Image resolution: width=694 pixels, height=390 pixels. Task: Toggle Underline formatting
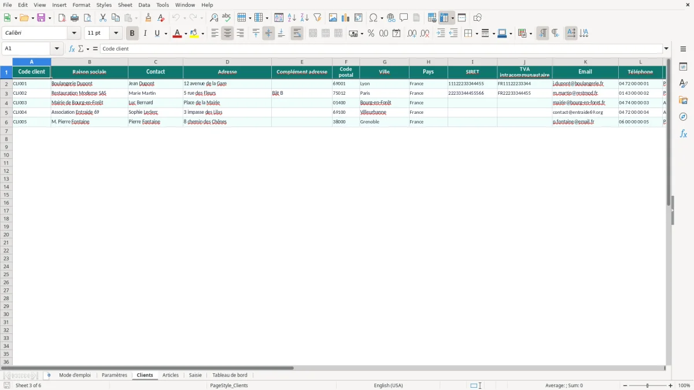pos(157,34)
